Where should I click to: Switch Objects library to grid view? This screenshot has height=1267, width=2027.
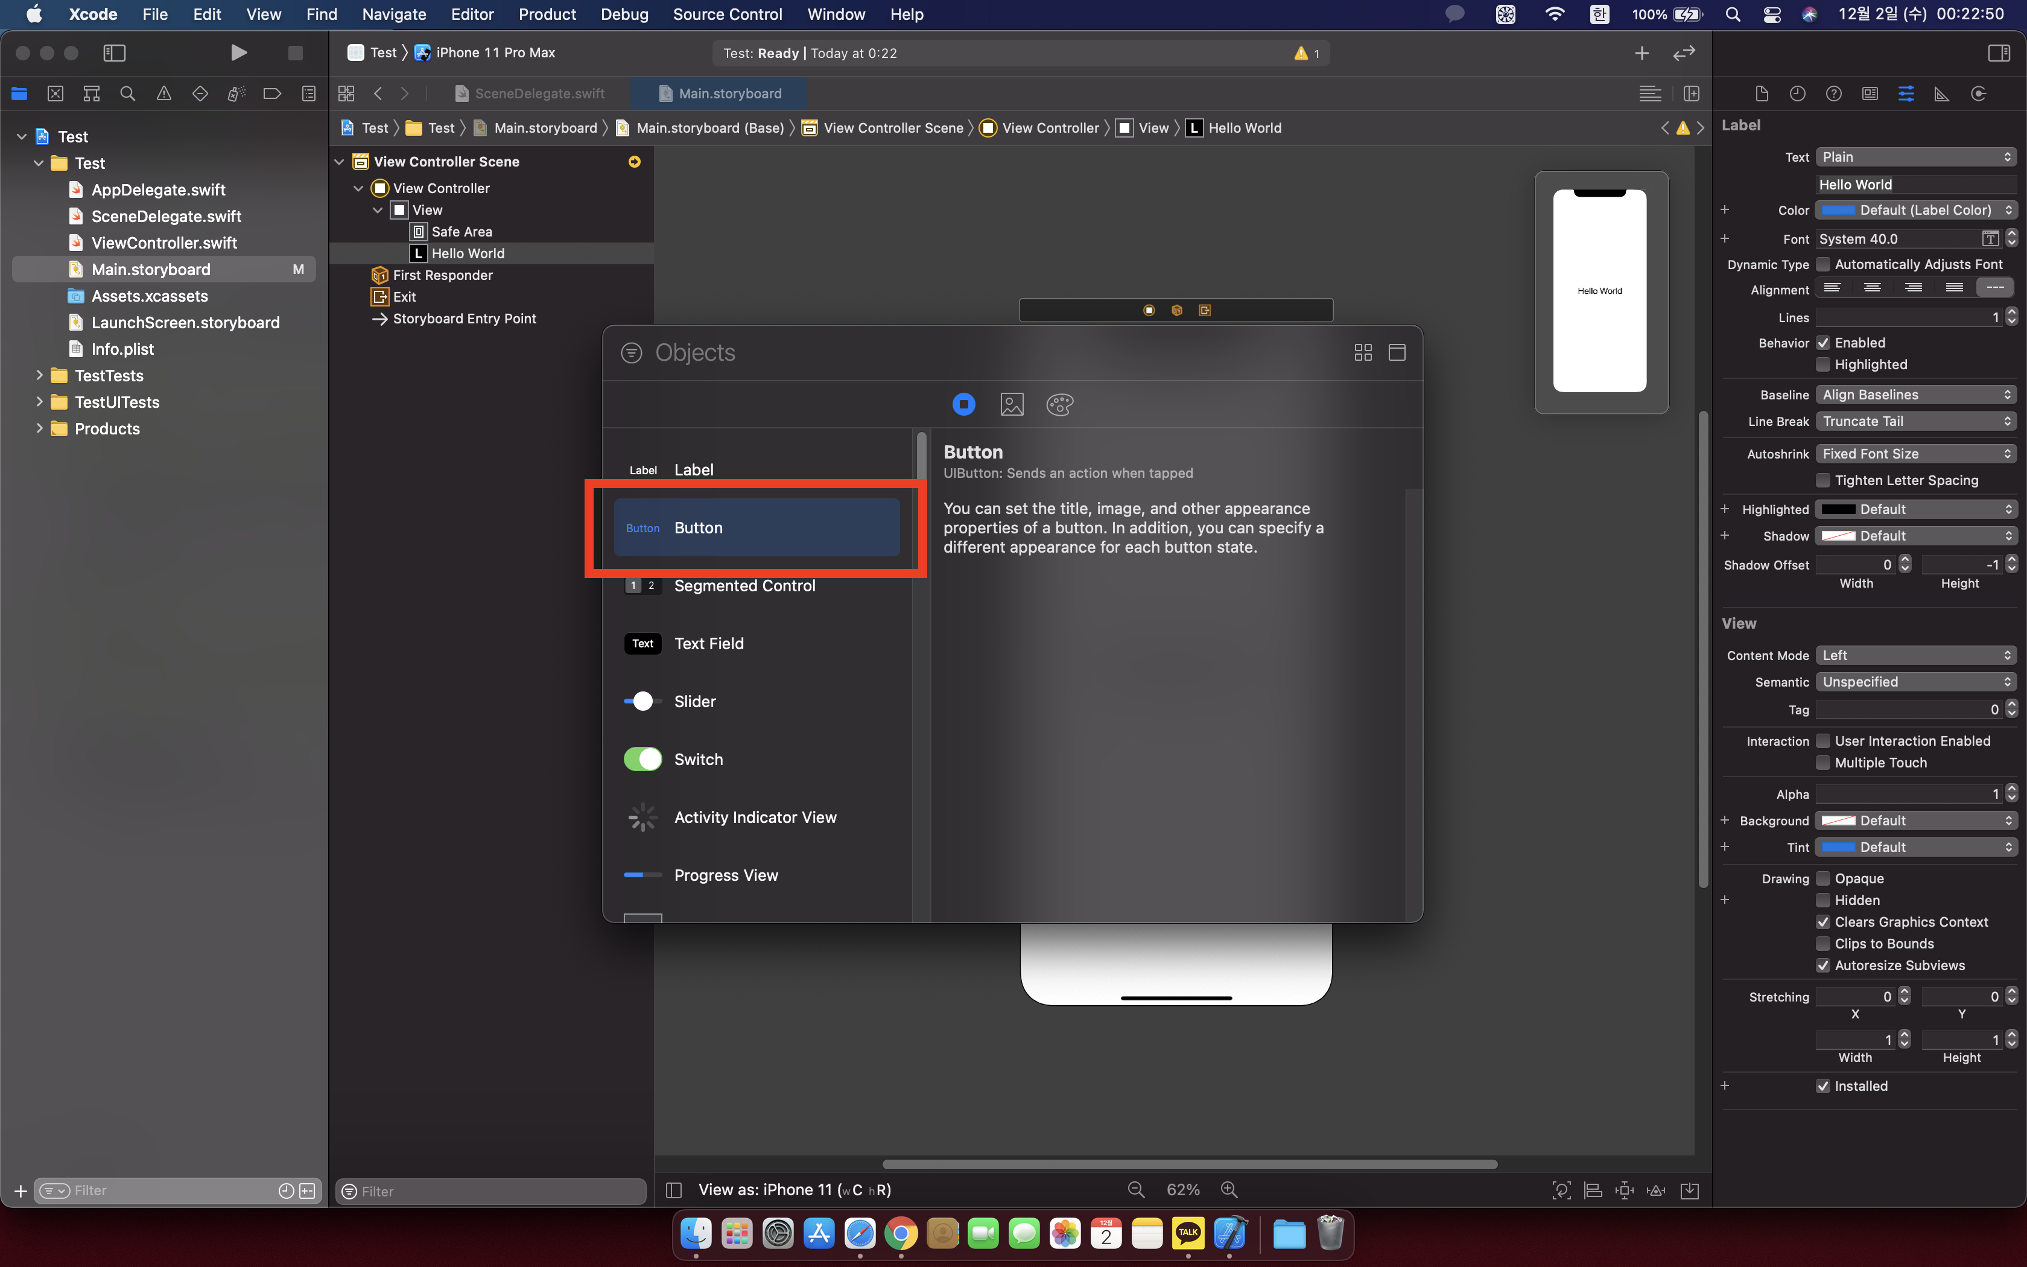coord(1363,353)
